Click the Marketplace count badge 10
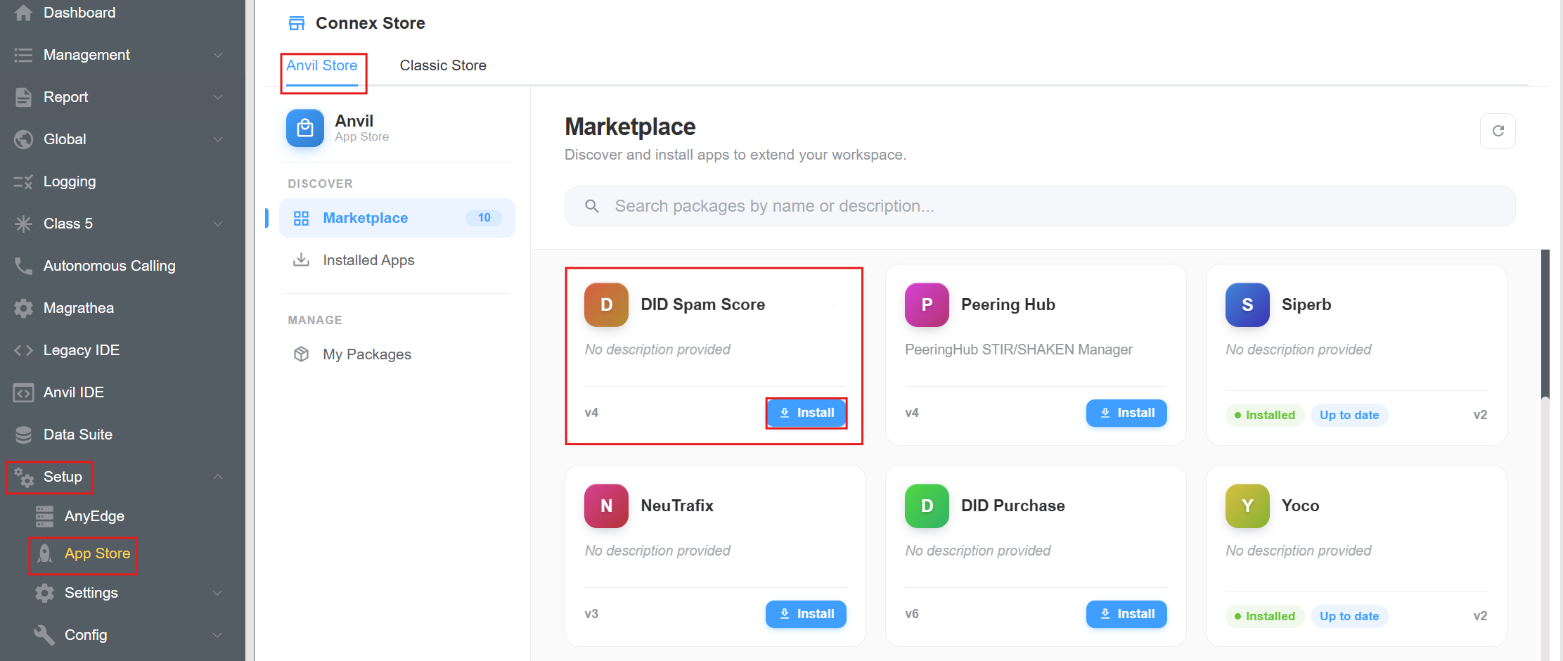 (x=484, y=218)
